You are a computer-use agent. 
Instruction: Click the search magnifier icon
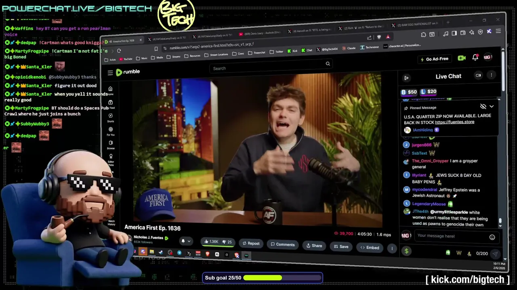click(x=328, y=63)
